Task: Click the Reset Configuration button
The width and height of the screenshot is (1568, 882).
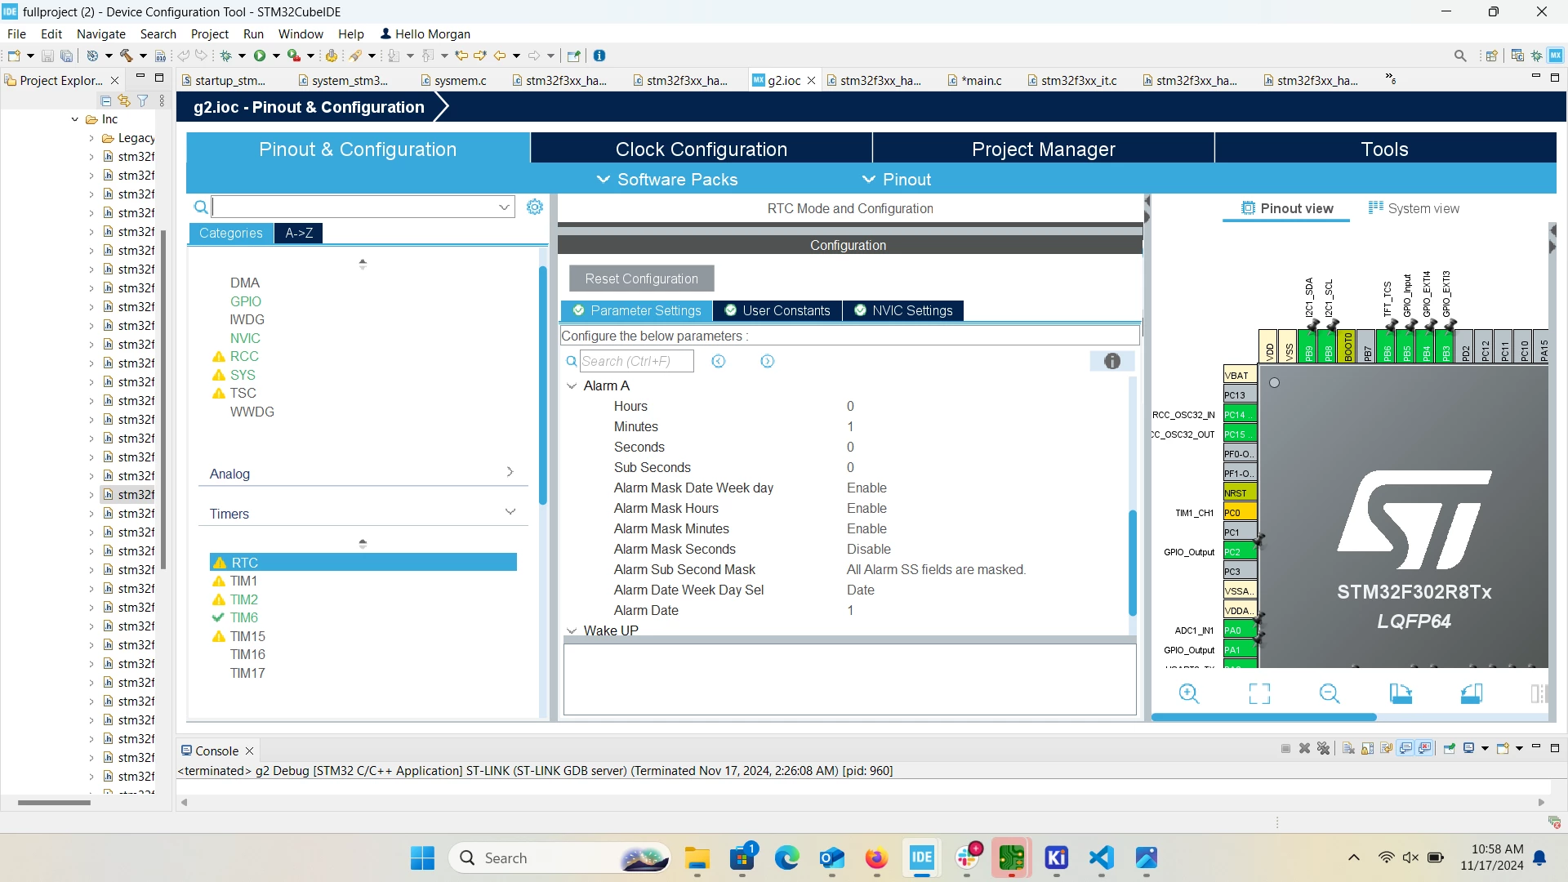Action: point(641,278)
